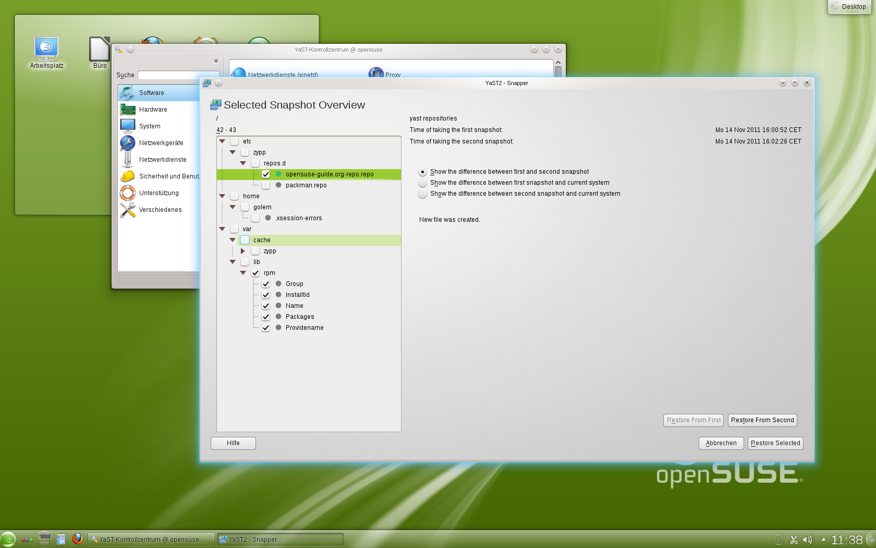Uncheck the opensuse-guide.org-repo.repo checkbox
Screen dimensions: 876x548
(266, 174)
